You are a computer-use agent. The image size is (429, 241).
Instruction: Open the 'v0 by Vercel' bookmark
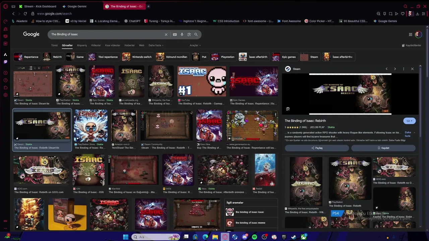(76, 21)
